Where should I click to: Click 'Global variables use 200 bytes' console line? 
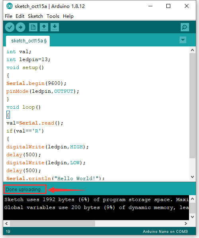[97, 207]
